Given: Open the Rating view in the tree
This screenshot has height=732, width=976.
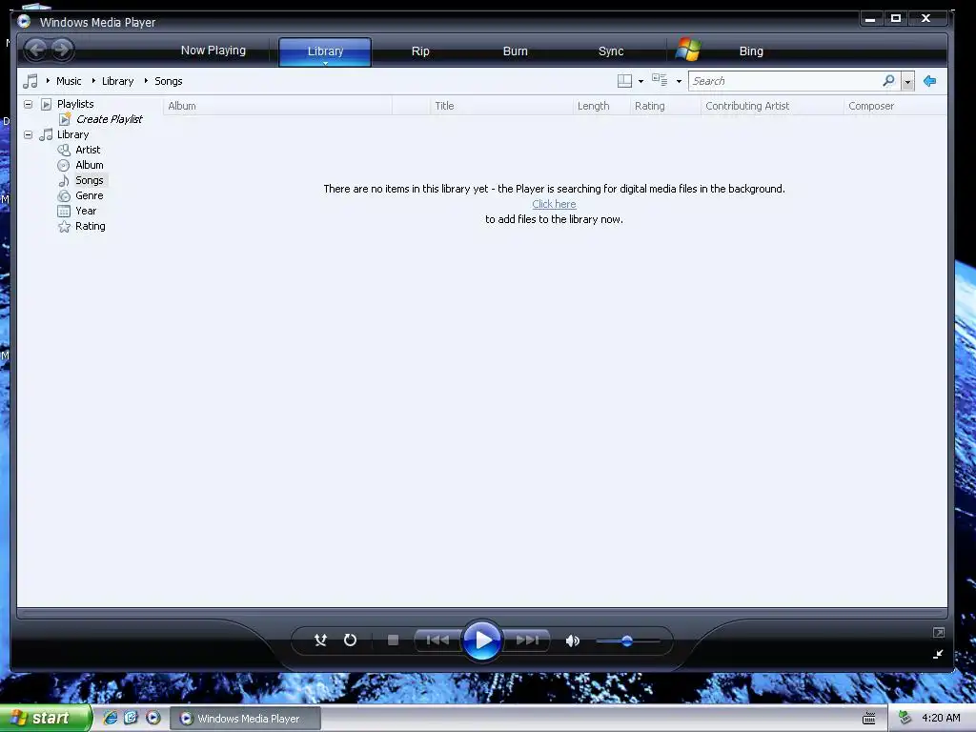Looking at the screenshot, I should 90,227.
